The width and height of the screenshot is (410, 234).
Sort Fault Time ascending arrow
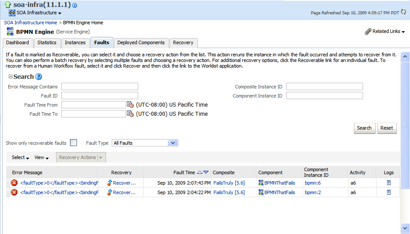[200, 172]
